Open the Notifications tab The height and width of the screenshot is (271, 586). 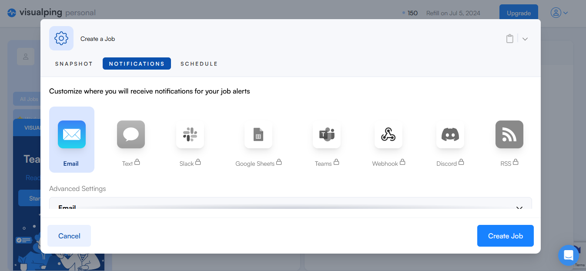point(137,64)
